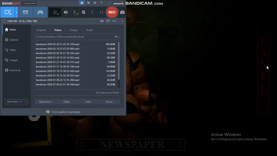Screen dimensions: 277x156
Task: Click the output folder path field
Action: click(x=74, y=37)
